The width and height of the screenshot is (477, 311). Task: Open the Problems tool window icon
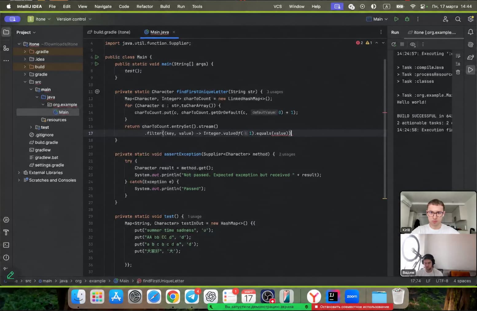point(6,258)
